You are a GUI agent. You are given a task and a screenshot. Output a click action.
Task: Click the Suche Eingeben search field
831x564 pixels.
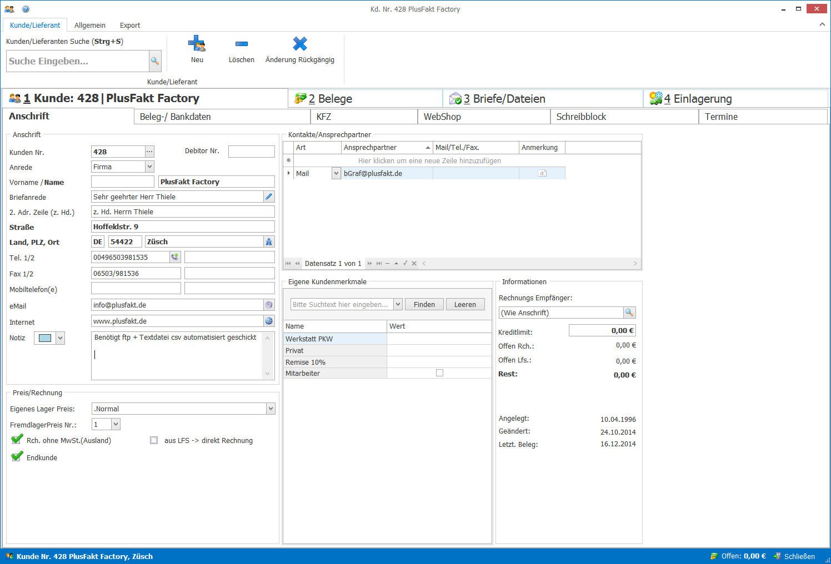click(x=78, y=61)
